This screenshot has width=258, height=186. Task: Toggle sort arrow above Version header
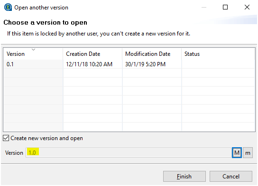point(33,49)
